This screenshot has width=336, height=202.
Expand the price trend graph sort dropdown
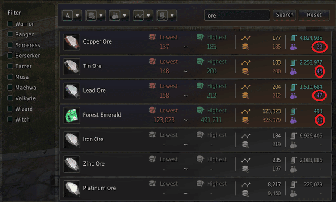tap(143, 16)
